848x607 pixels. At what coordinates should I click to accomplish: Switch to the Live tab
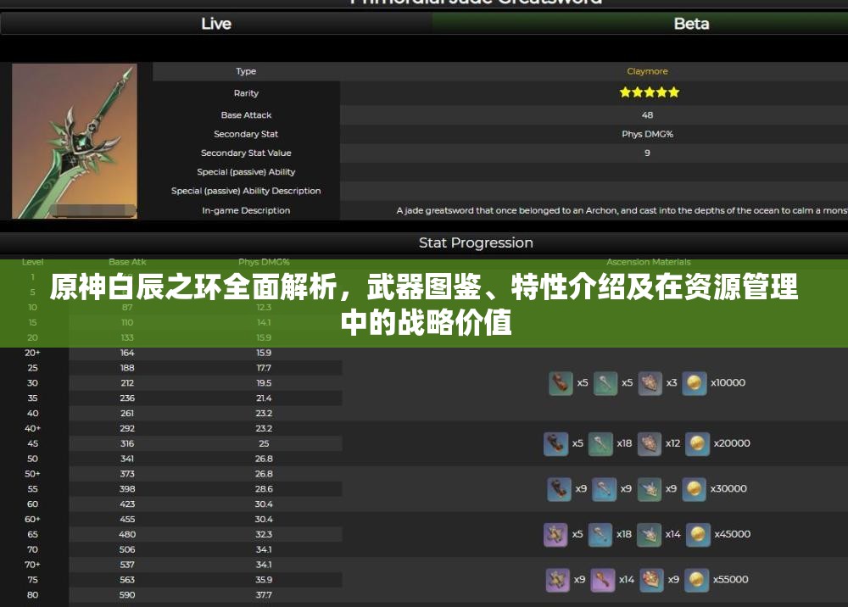tap(215, 24)
